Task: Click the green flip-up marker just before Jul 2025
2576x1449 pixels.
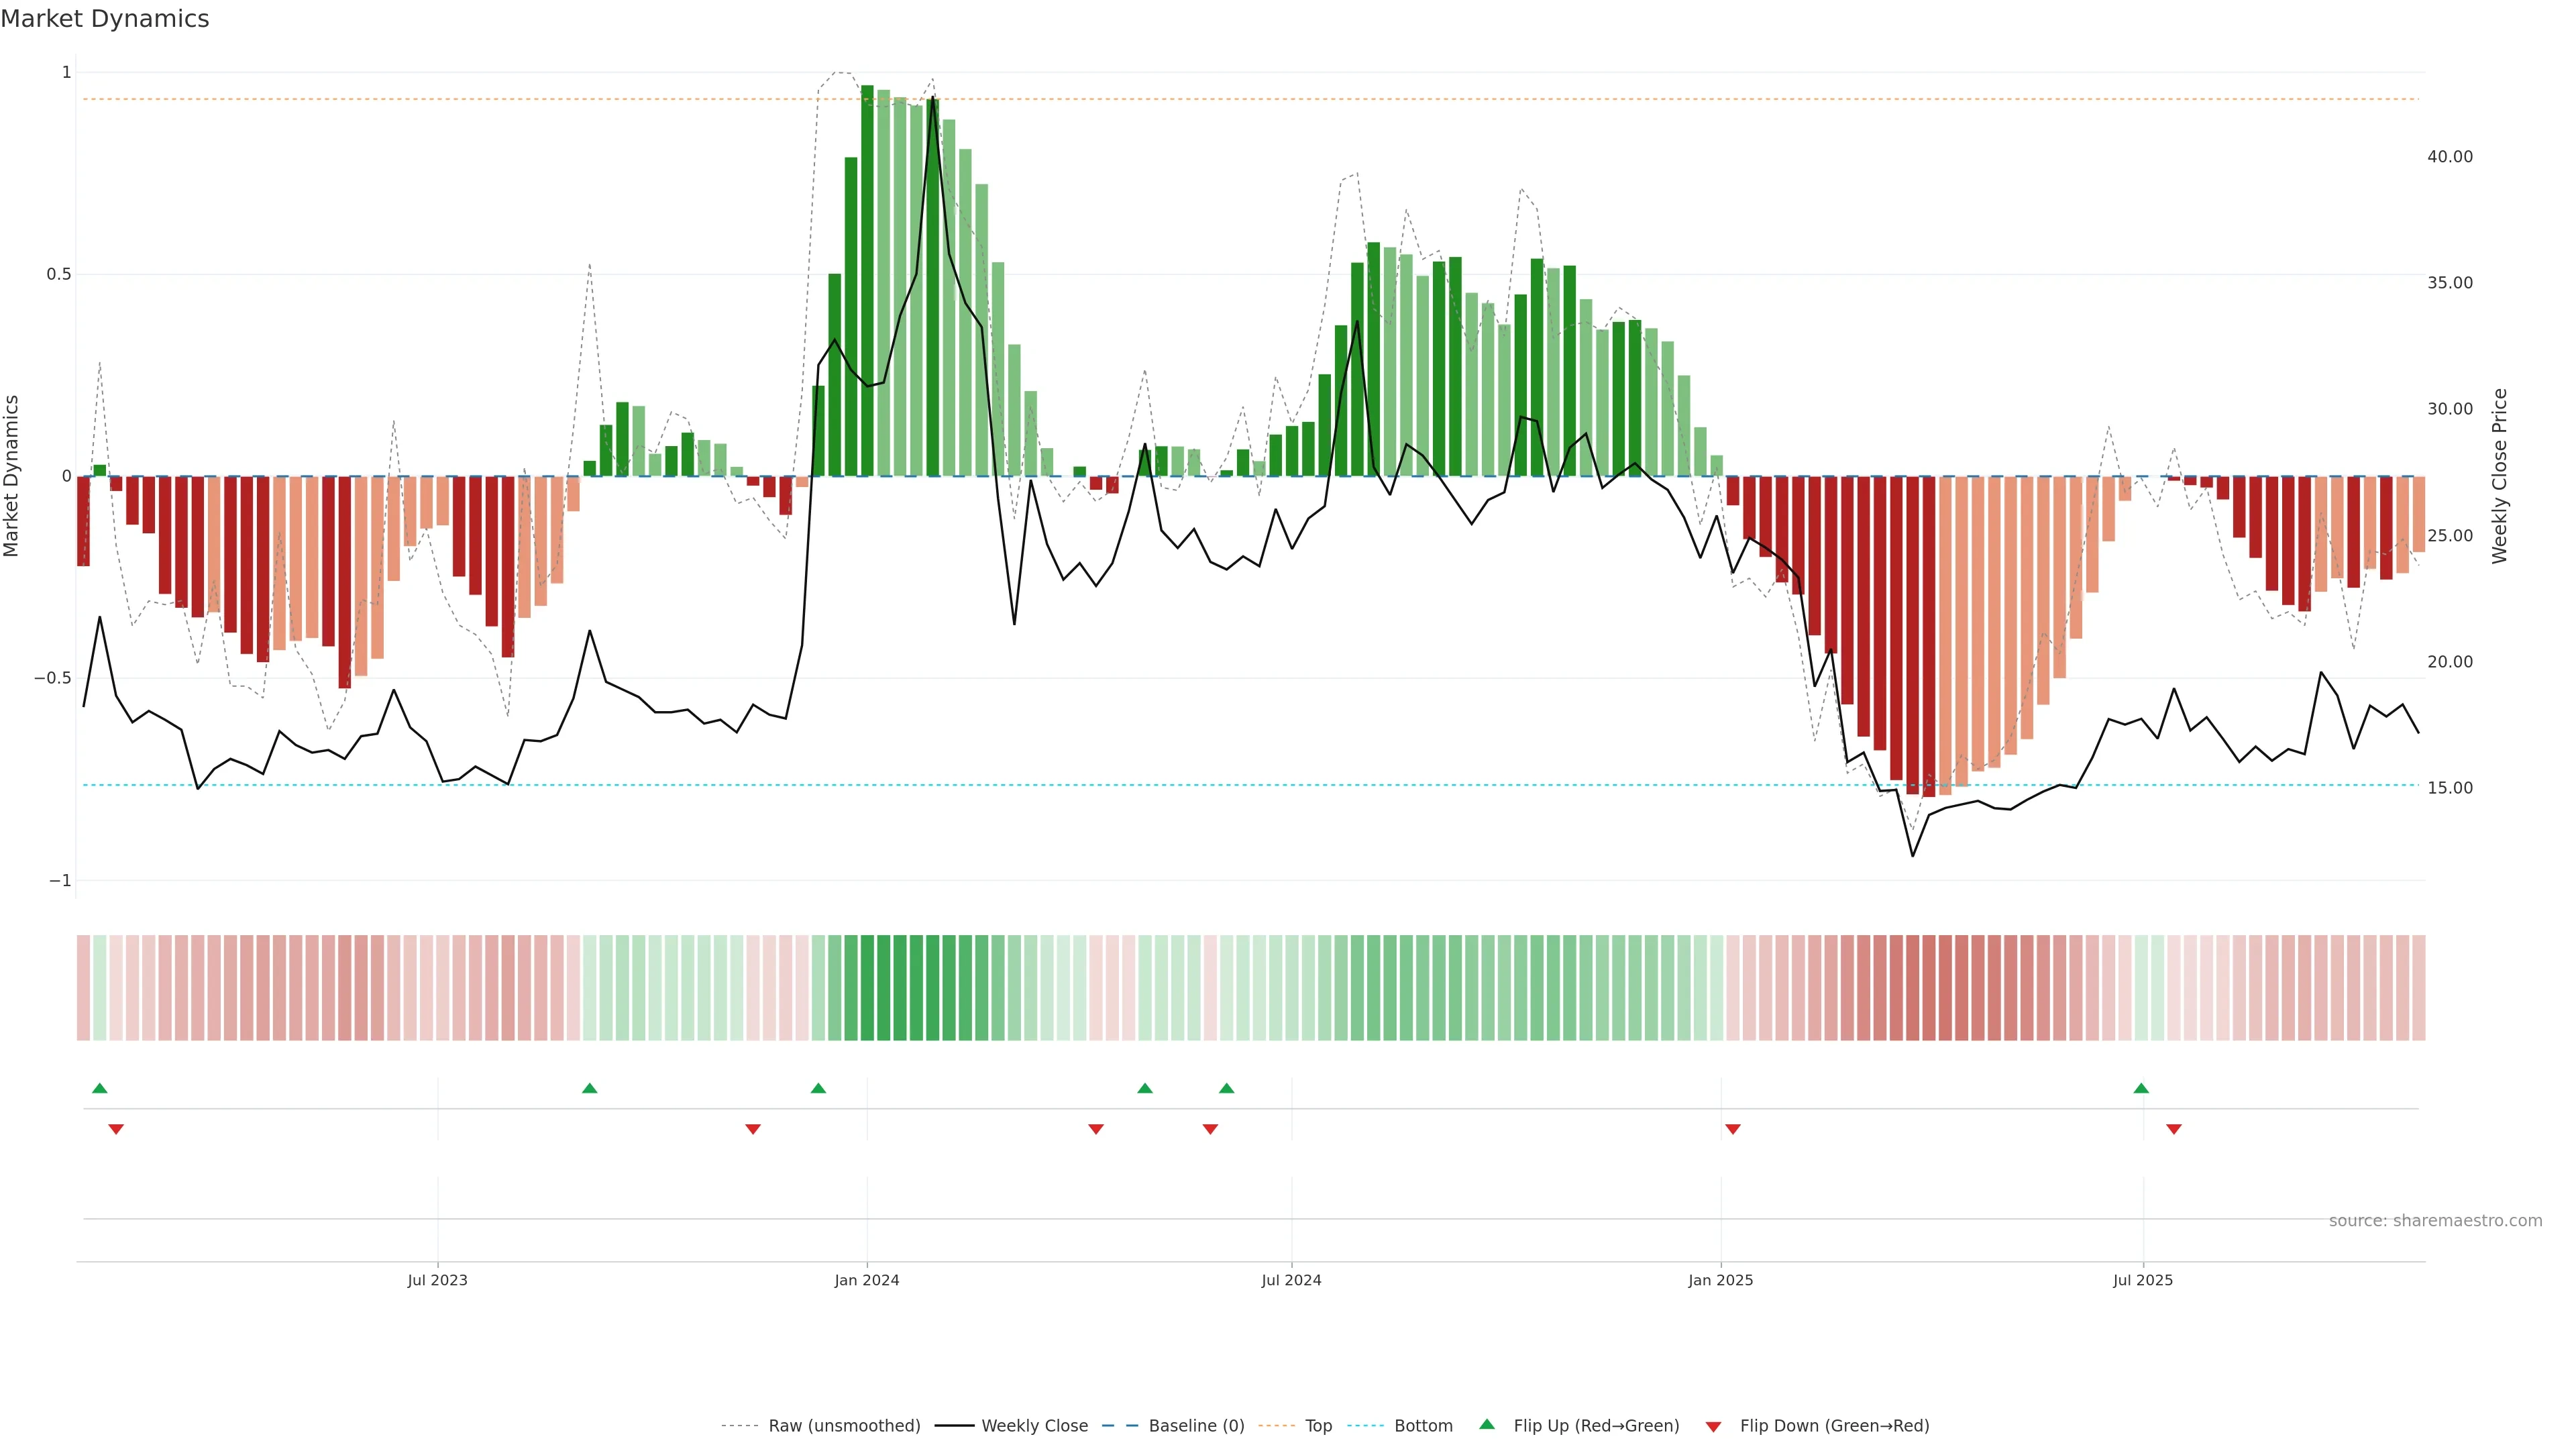Action: click(2141, 1088)
